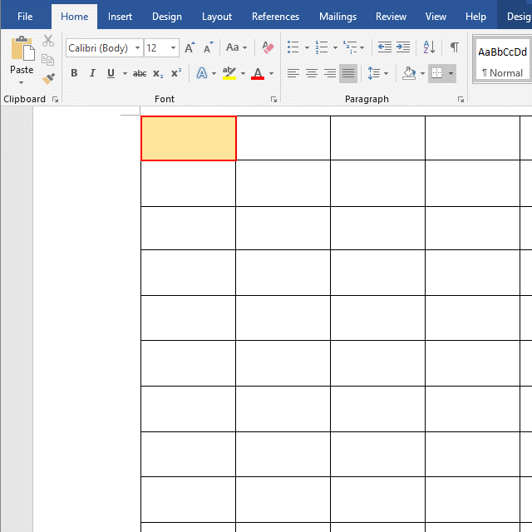Screen dimensions: 532x532
Task: Switch to the Insert tab
Action: (120, 17)
